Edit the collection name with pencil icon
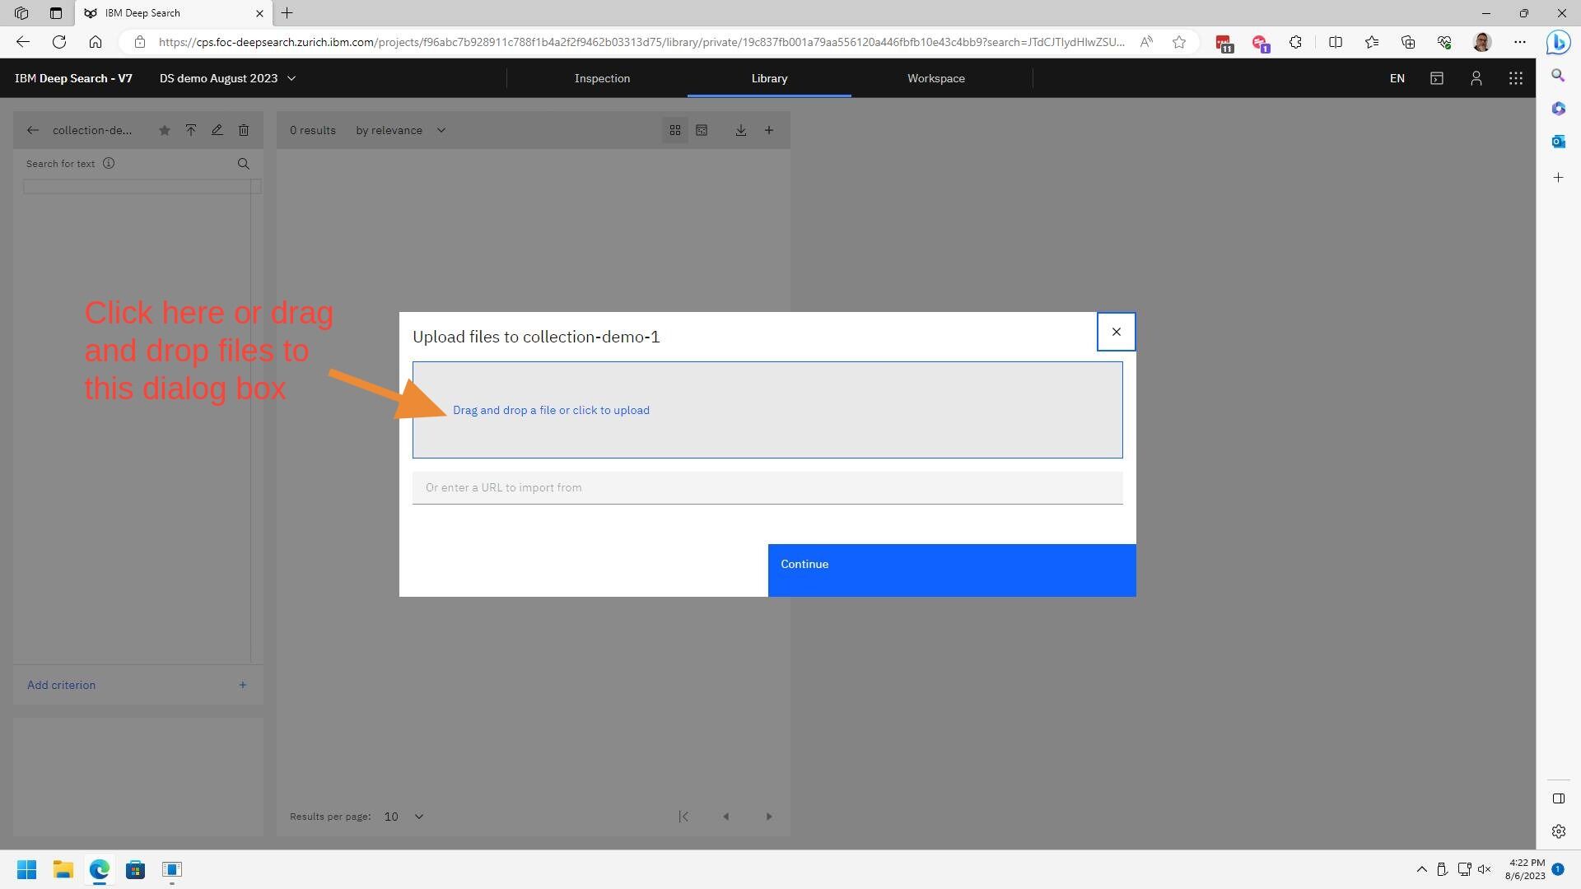 pos(217,130)
